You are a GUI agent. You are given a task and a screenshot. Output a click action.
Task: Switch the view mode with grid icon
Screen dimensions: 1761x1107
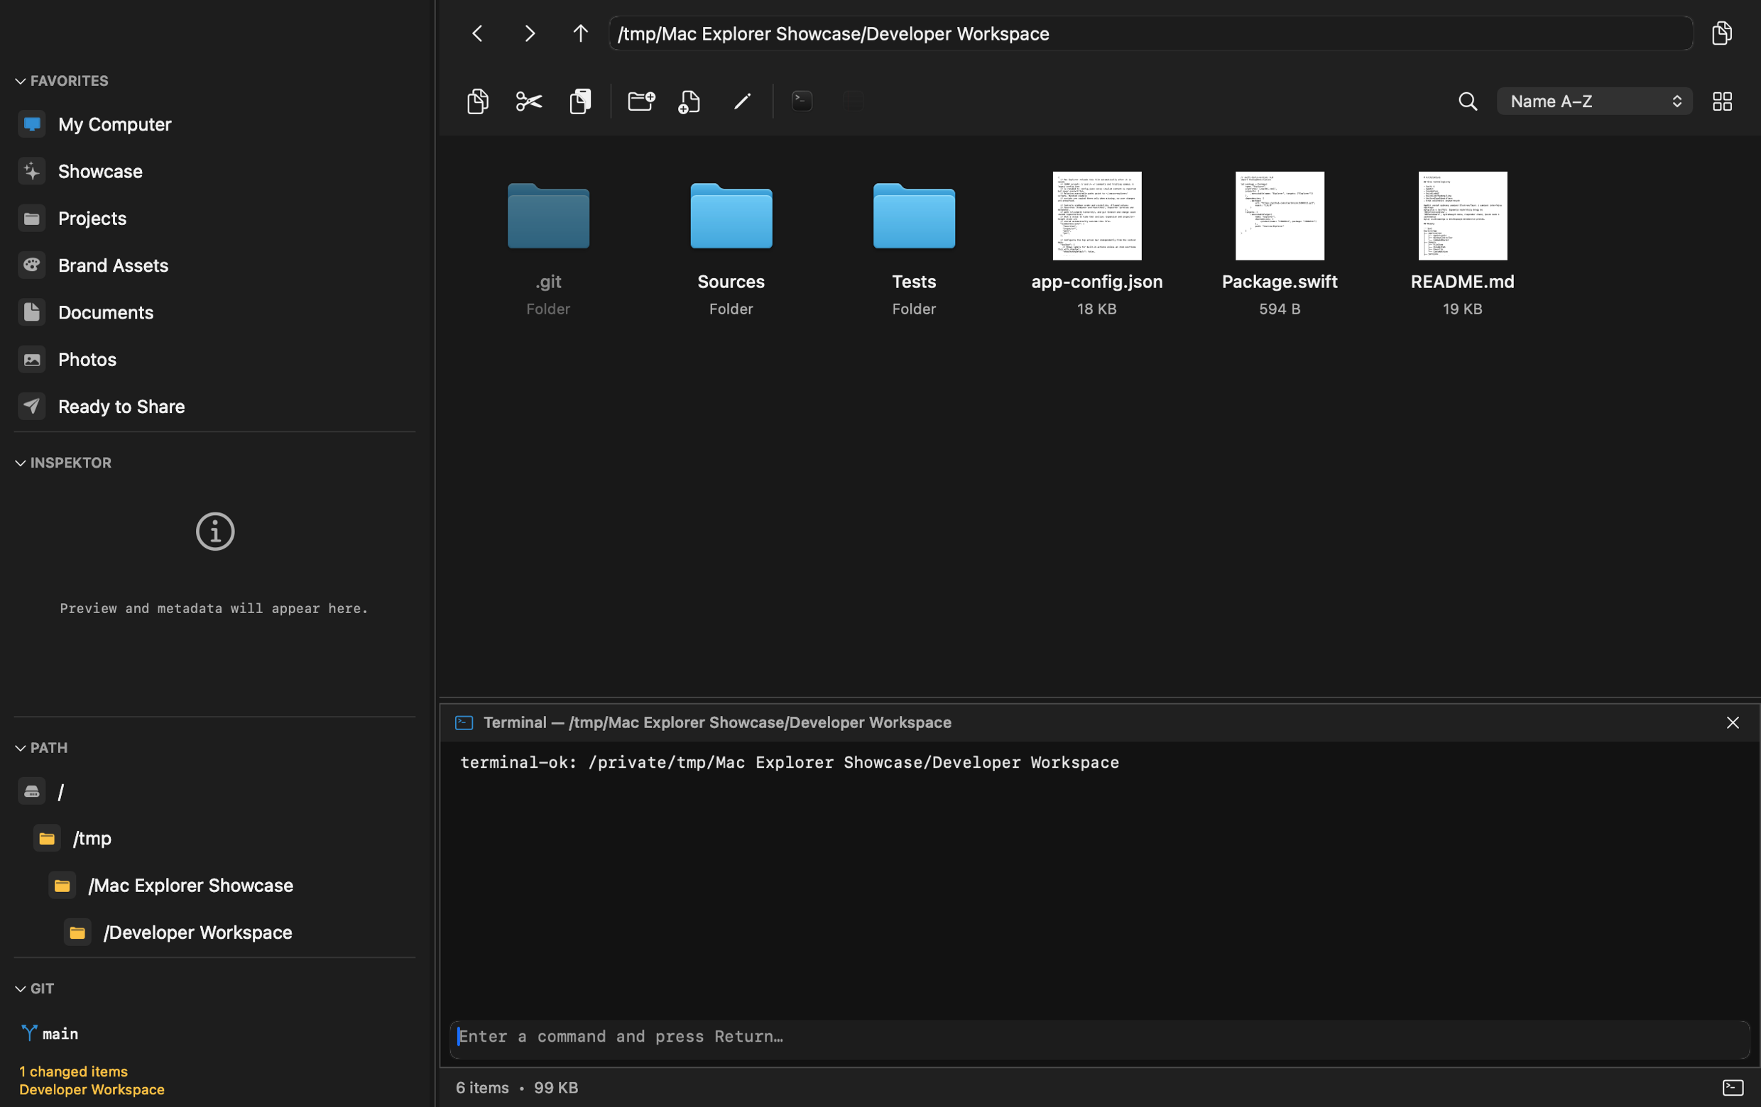[1721, 101]
